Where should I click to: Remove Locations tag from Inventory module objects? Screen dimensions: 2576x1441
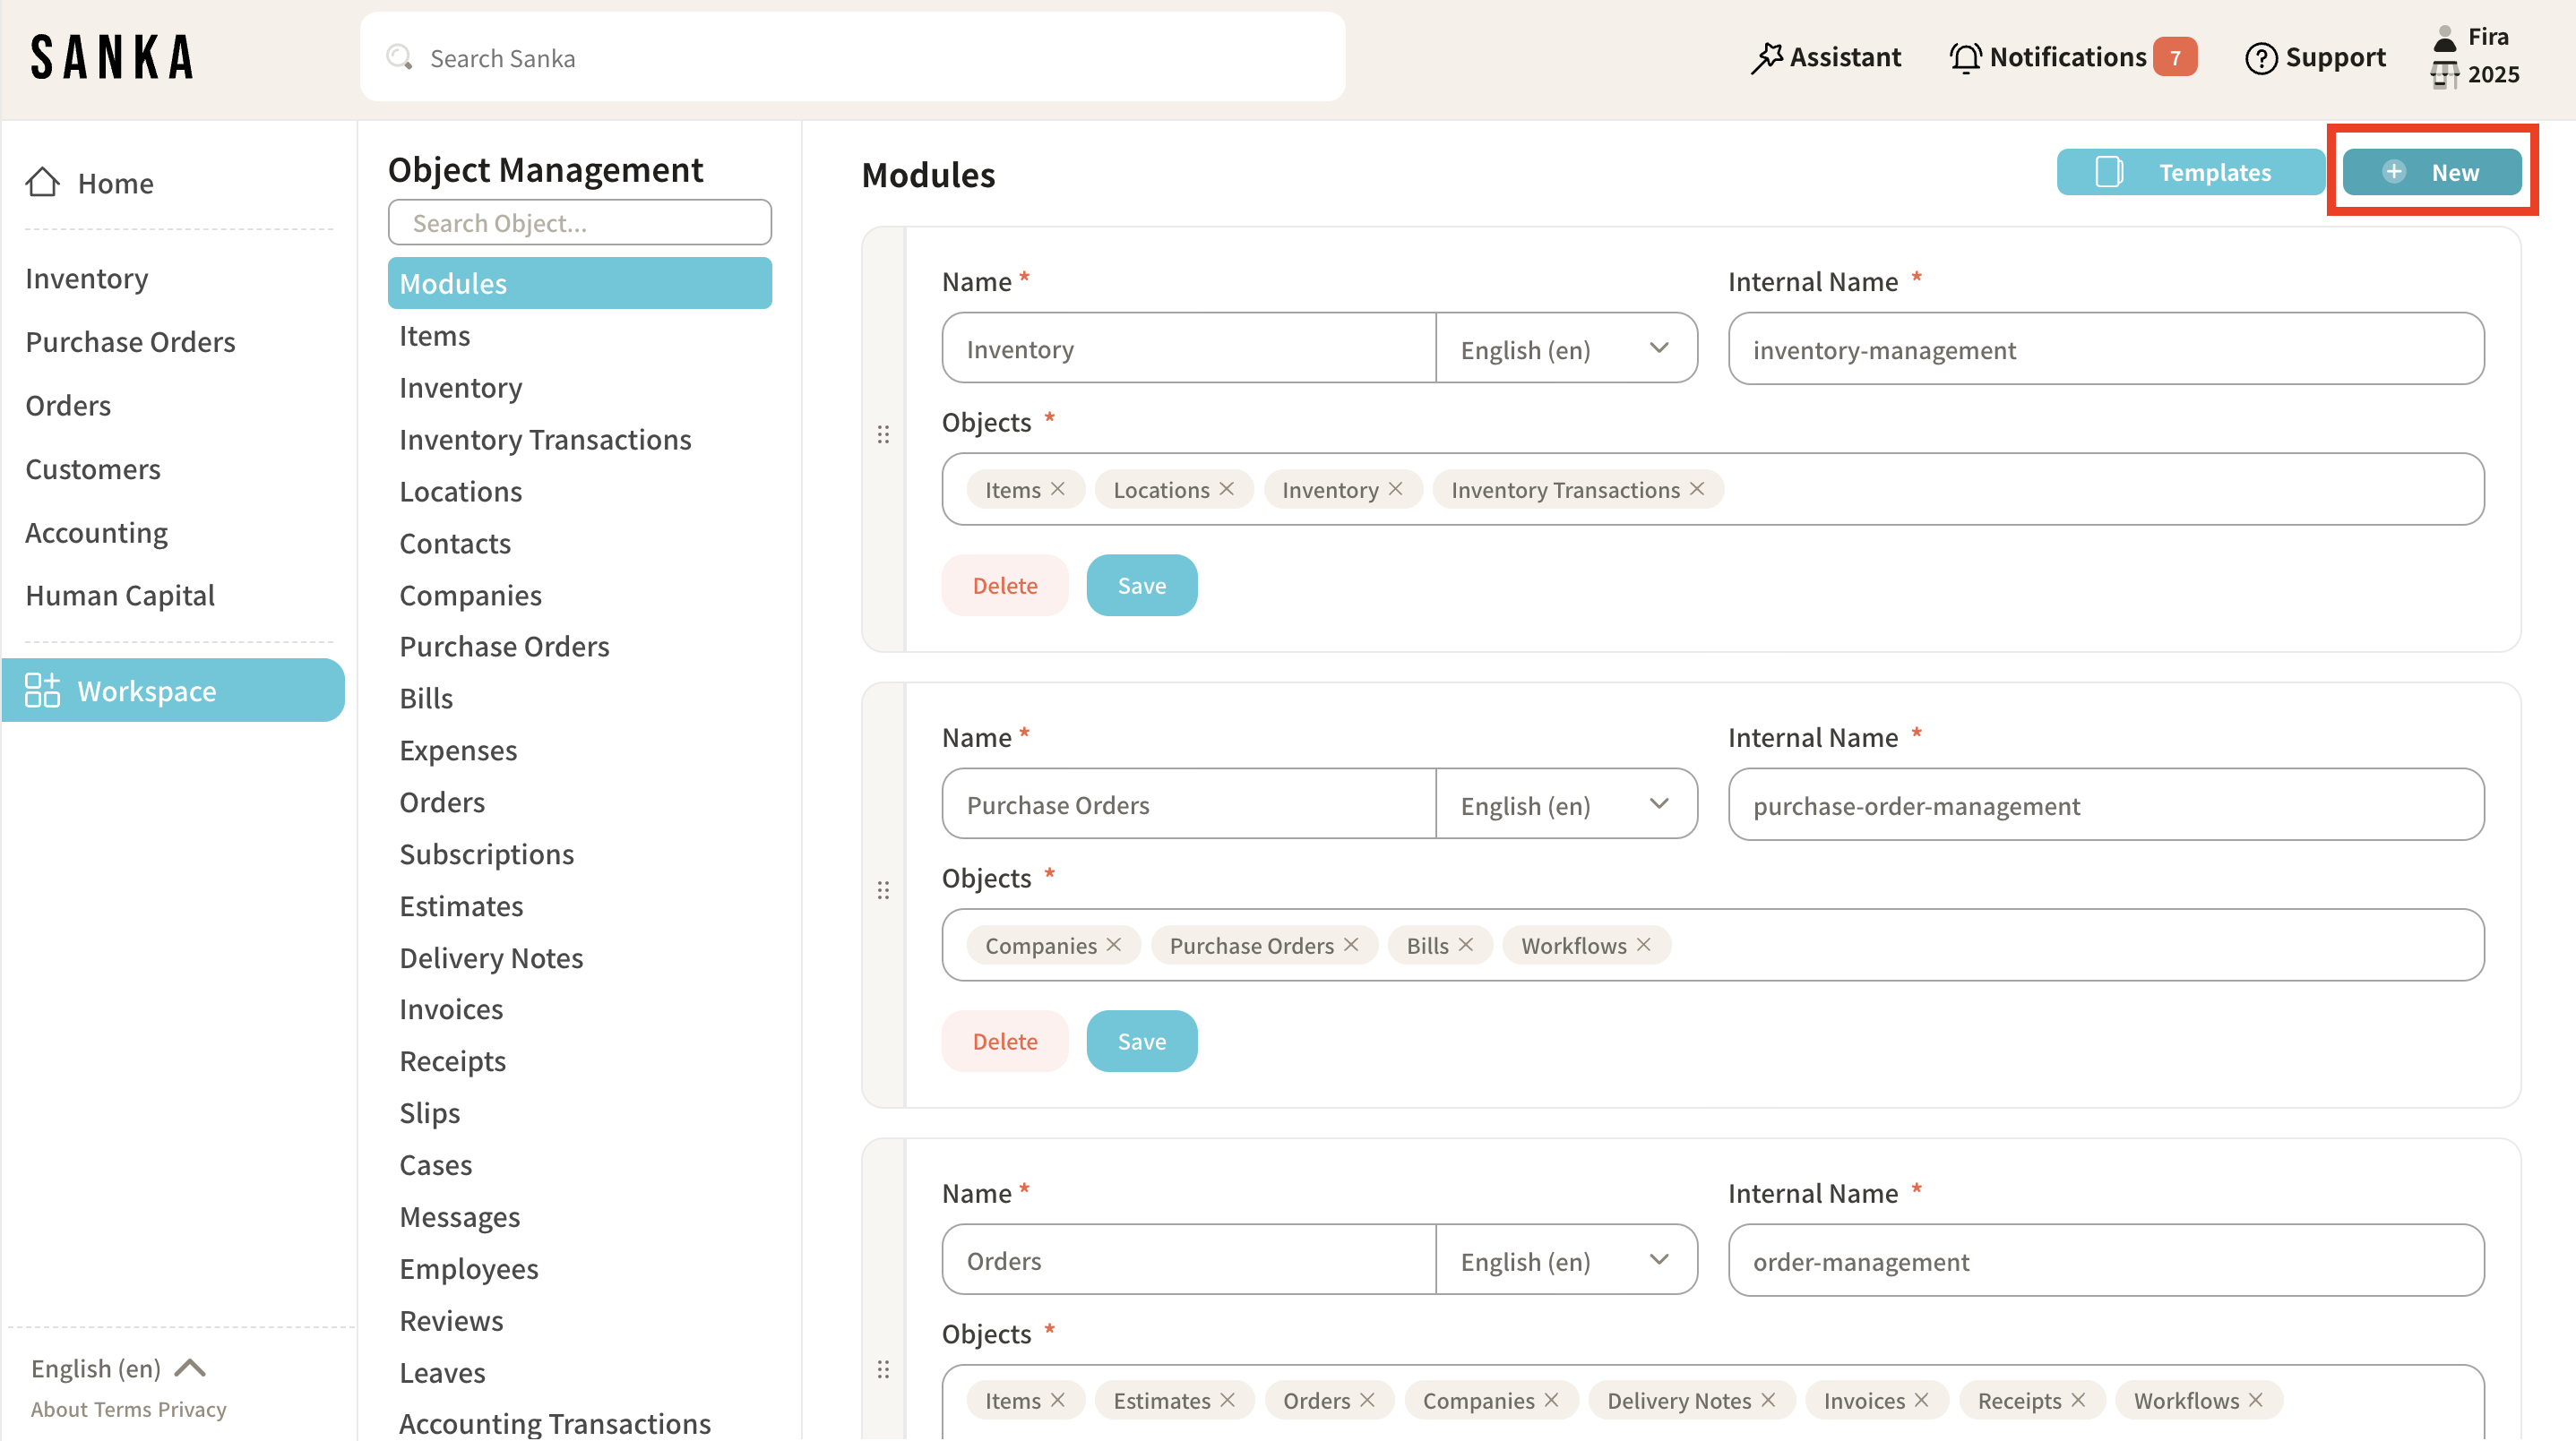pyautogui.click(x=1227, y=489)
